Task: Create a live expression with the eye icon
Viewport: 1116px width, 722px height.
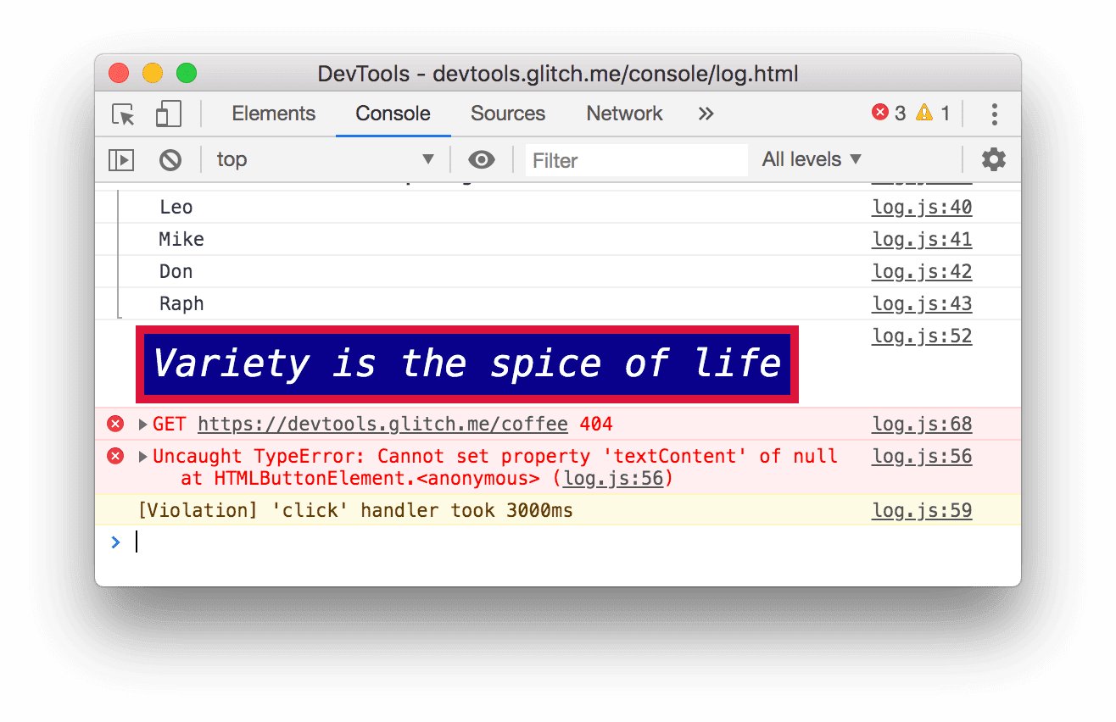Action: [x=482, y=159]
